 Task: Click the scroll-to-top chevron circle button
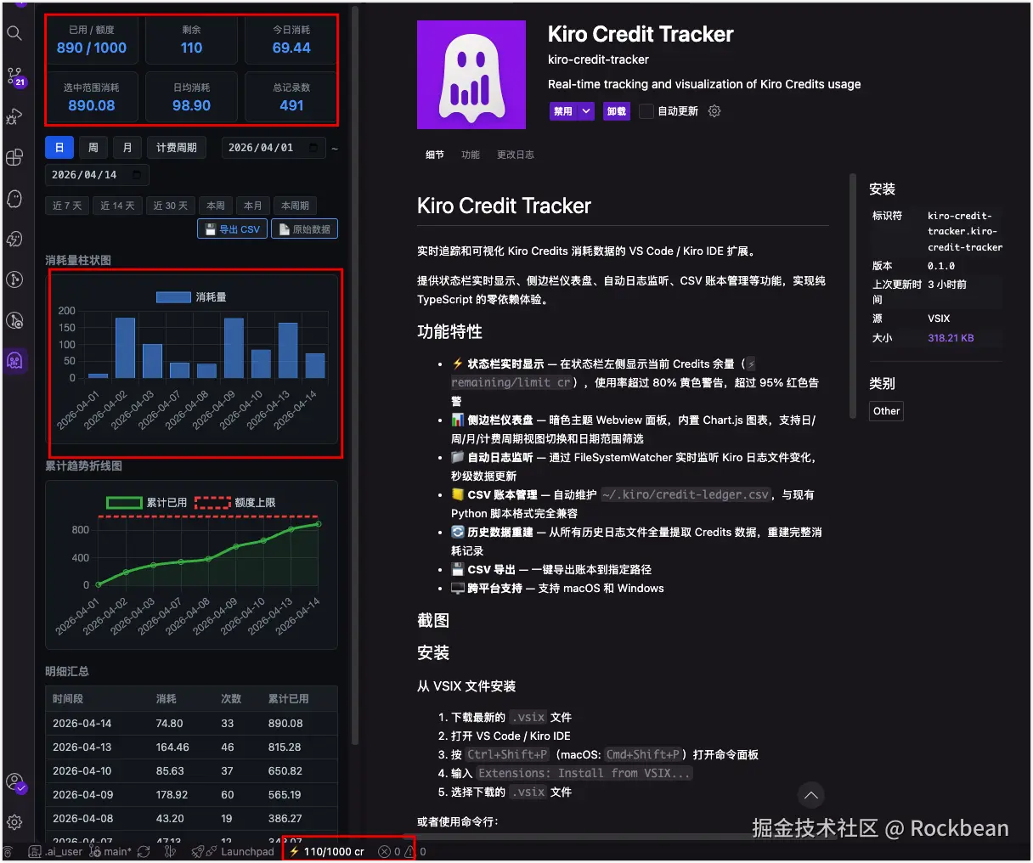point(811,796)
